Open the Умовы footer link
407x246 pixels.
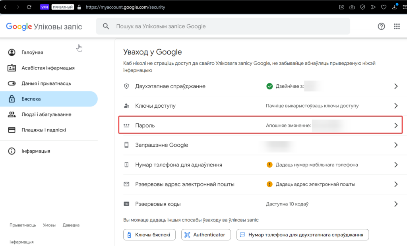(49, 225)
